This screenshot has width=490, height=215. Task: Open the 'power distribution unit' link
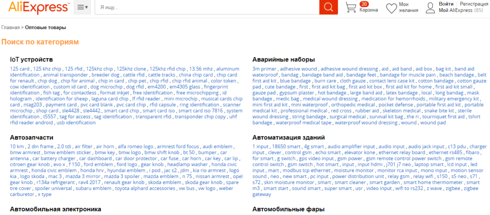[358, 177]
